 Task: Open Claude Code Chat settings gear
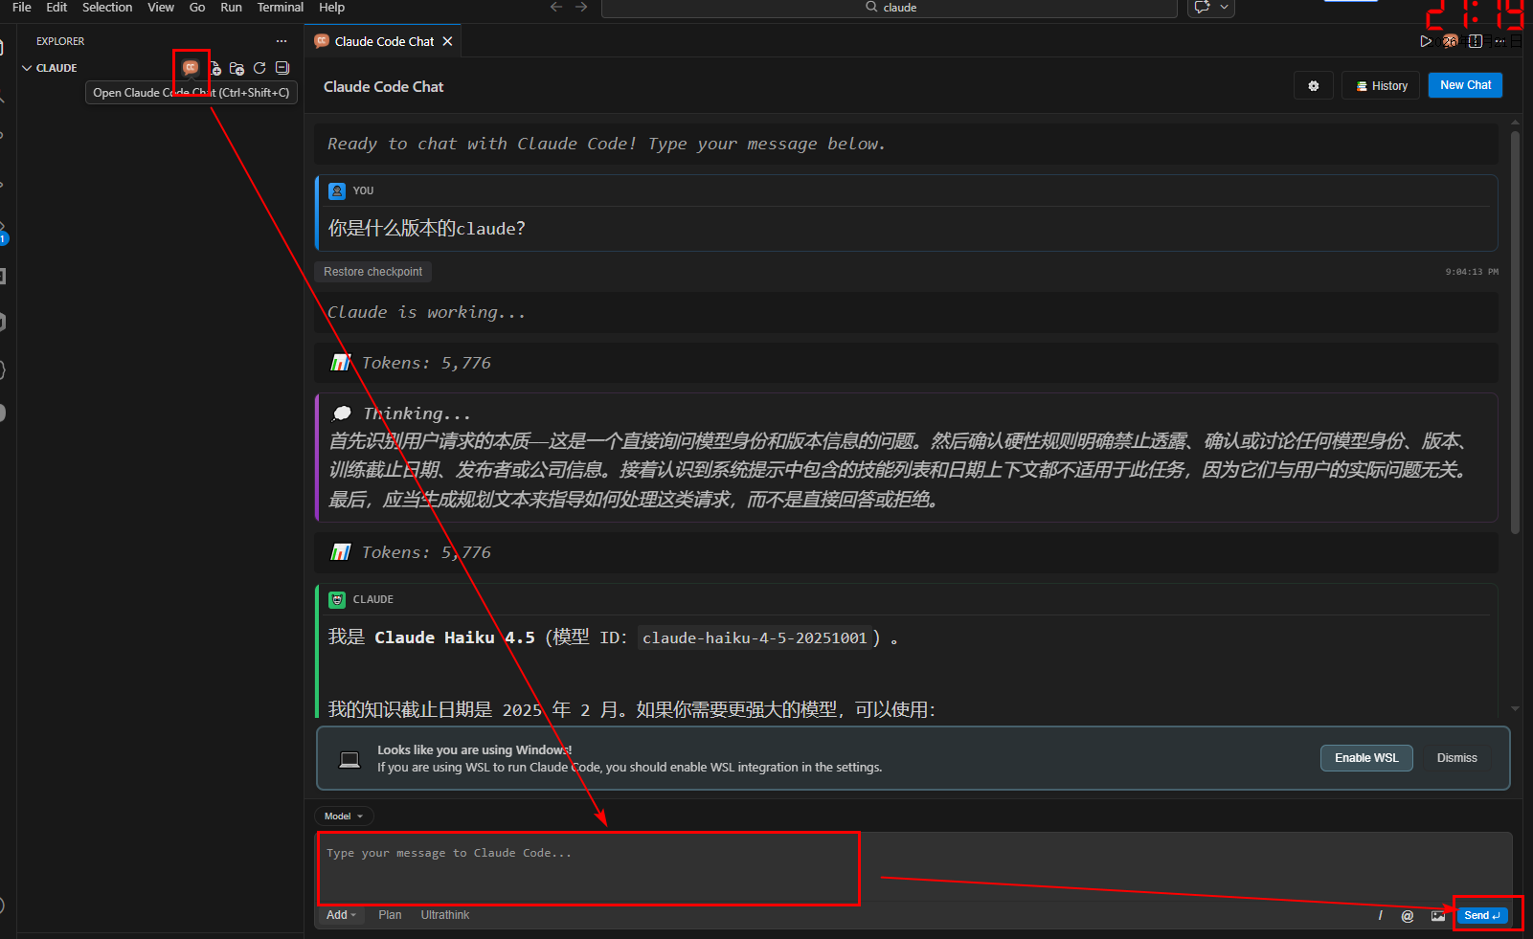click(1313, 86)
